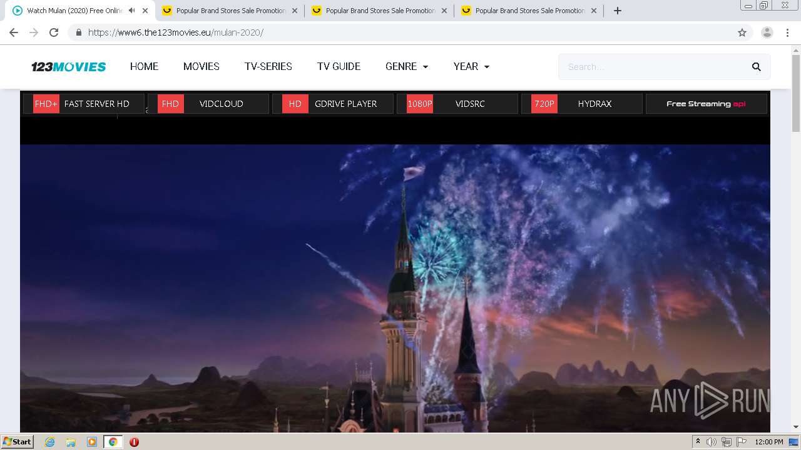Open the Chrome three-dot menu
Viewport: 801px width, 450px height.
coord(788,32)
